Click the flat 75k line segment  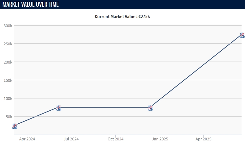[104, 107]
